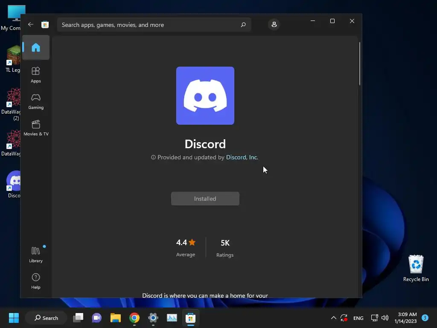The width and height of the screenshot is (437, 328).
Task: Select the Home tab in sidebar
Action: click(36, 47)
